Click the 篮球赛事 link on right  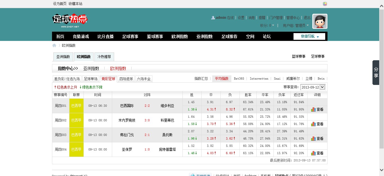[299, 56]
